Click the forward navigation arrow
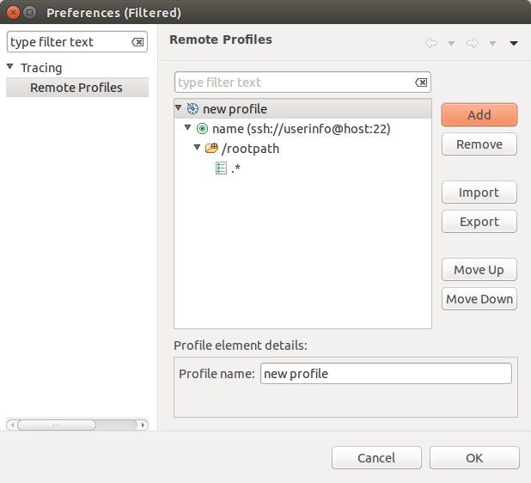Viewport: 531px width, 483px height. click(x=472, y=43)
